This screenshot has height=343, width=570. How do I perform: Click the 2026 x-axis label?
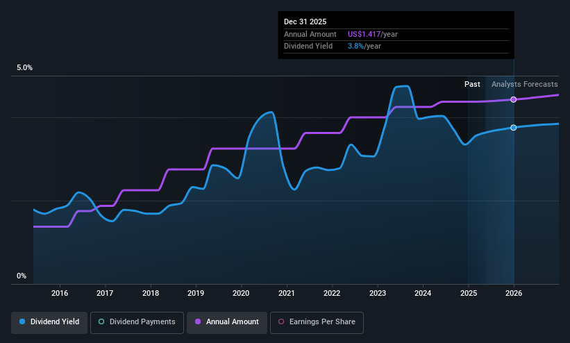(x=514, y=293)
